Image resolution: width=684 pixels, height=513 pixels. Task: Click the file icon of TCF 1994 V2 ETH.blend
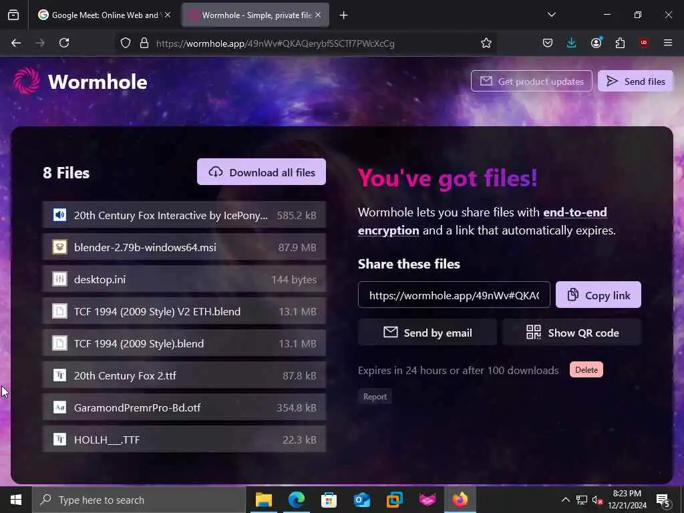coord(59,311)
